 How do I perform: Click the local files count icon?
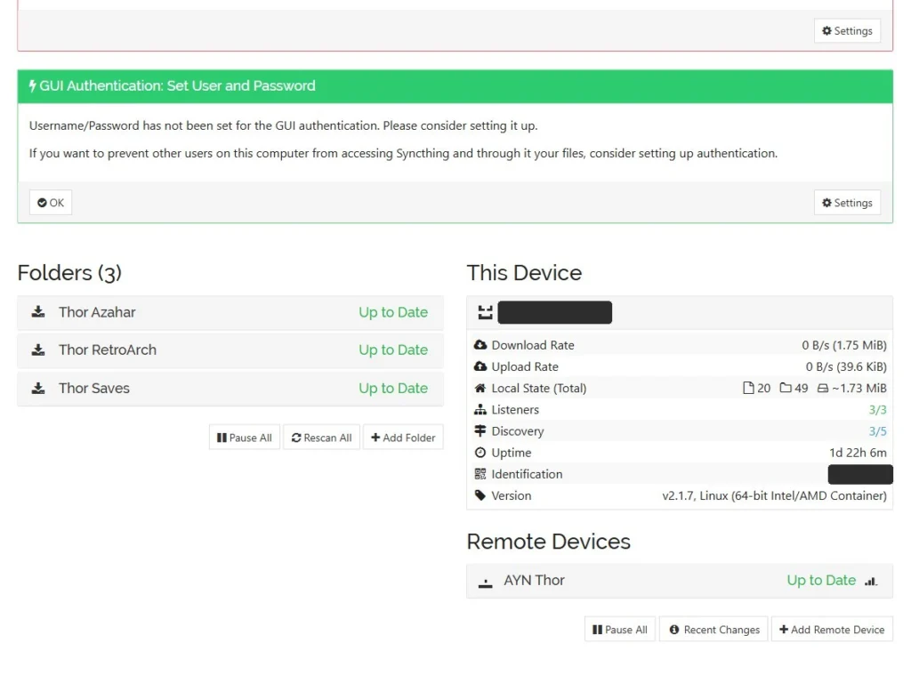coord(748,388)
